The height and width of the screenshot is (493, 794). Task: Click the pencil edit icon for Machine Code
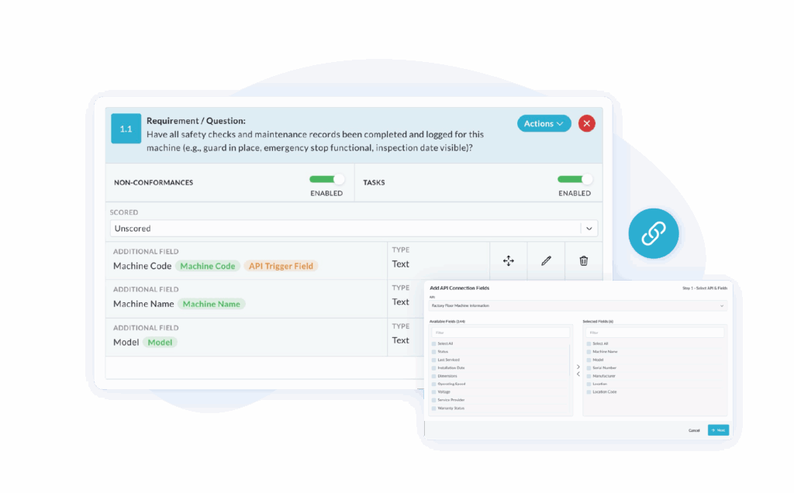(x=546, y=261)
